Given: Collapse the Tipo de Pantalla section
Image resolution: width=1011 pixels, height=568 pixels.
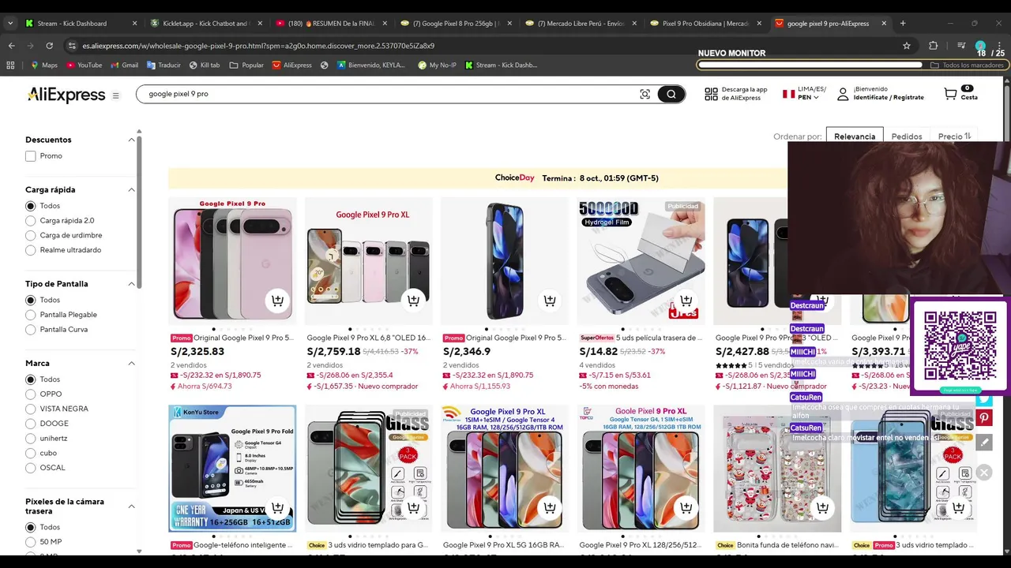Looking at the screenshot, I should tap(131, 284).
